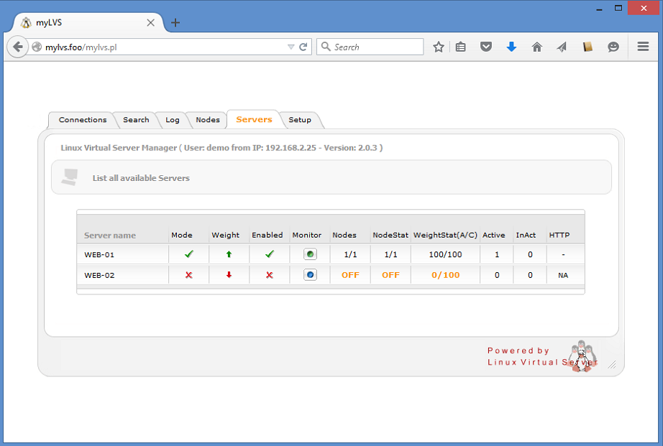Viewport: 663px width, 446px height.
Task: Open the Firefox downloads arrow
Action: (x=511, y=47)
